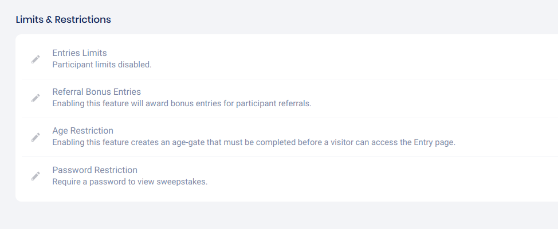The height and width of the screenshot is (229, 558).
Task: Open Age Restriction editor with pencil icon
Action: (36, 136)
